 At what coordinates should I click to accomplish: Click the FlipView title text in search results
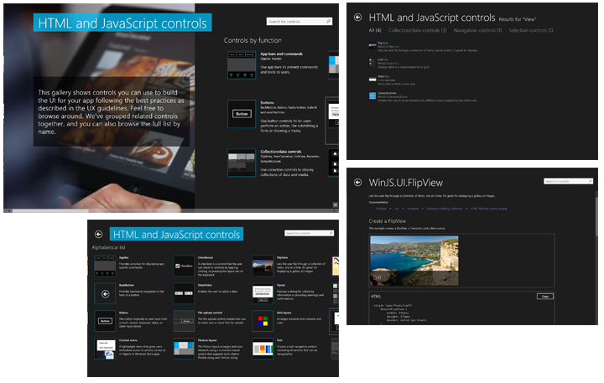[383, 43]
